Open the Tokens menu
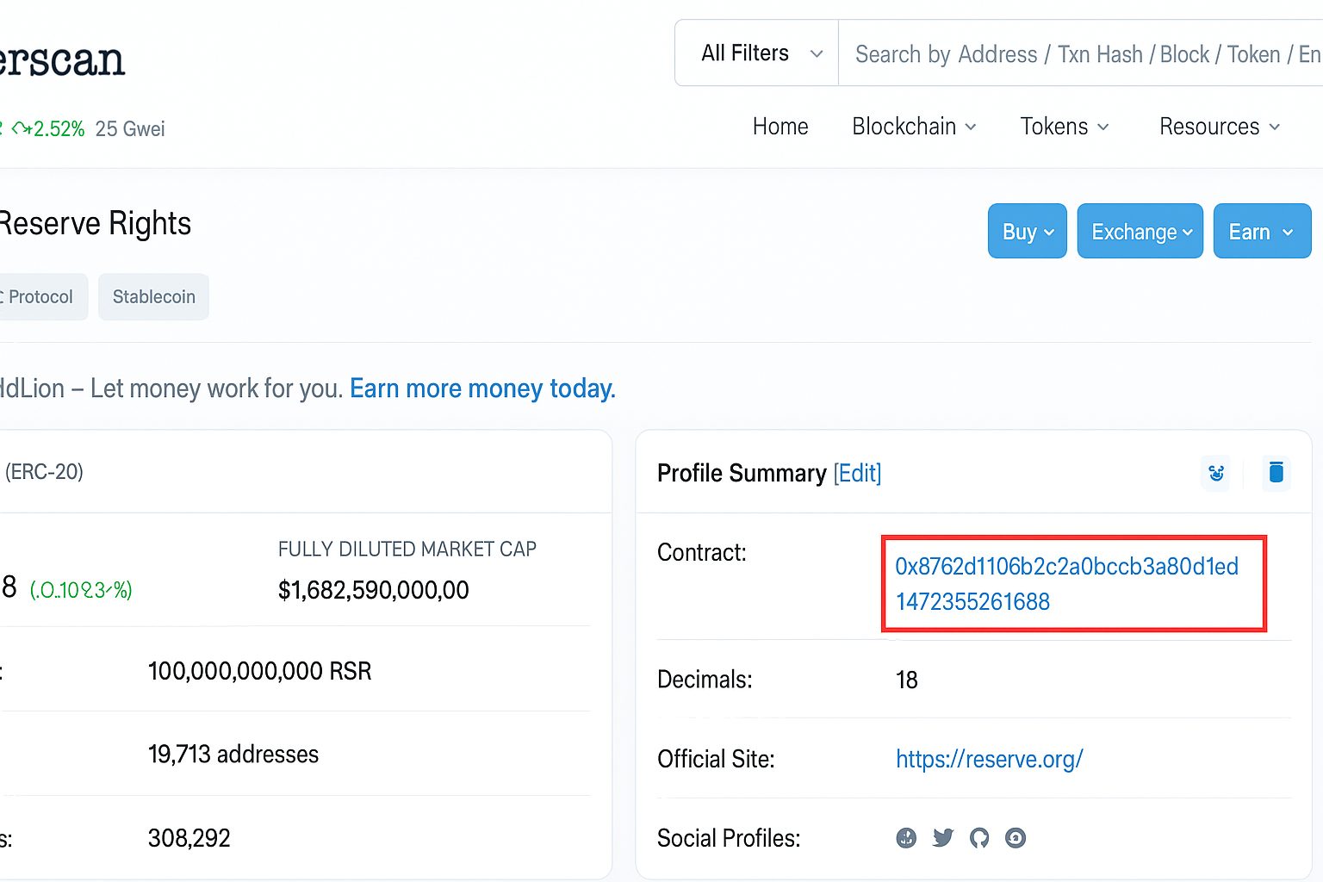The width and height of the screenshot is (1323, 882). click(x=1064, y=127)
